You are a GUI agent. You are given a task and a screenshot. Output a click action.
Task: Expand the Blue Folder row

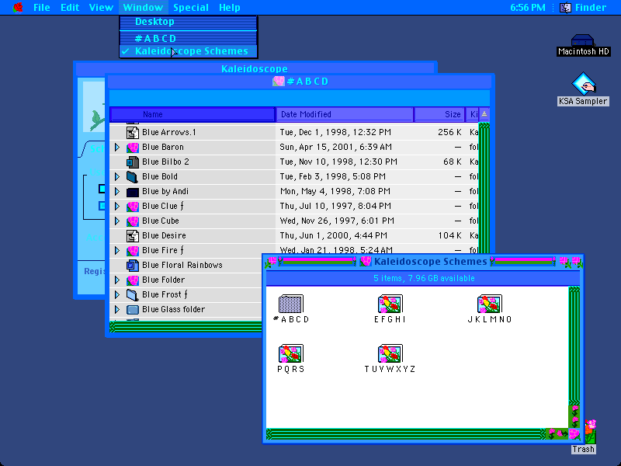coord(117,280)
